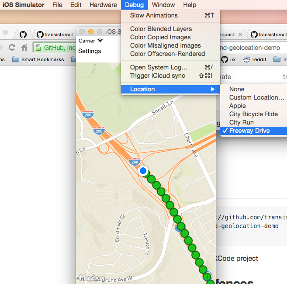Click the Mapbox logo on map
Screen dimensions: 287x284
pos(92,278)
